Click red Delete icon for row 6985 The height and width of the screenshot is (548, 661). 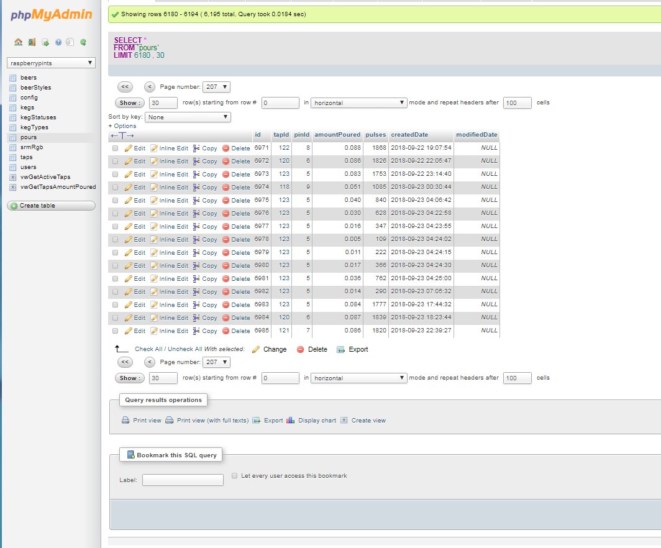pos(226,331)
